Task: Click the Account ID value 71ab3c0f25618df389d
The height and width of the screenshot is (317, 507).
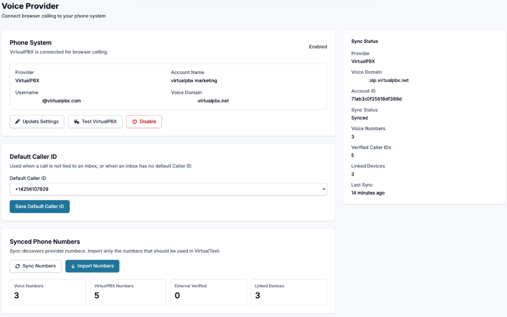Action: (x=377, y=99)
